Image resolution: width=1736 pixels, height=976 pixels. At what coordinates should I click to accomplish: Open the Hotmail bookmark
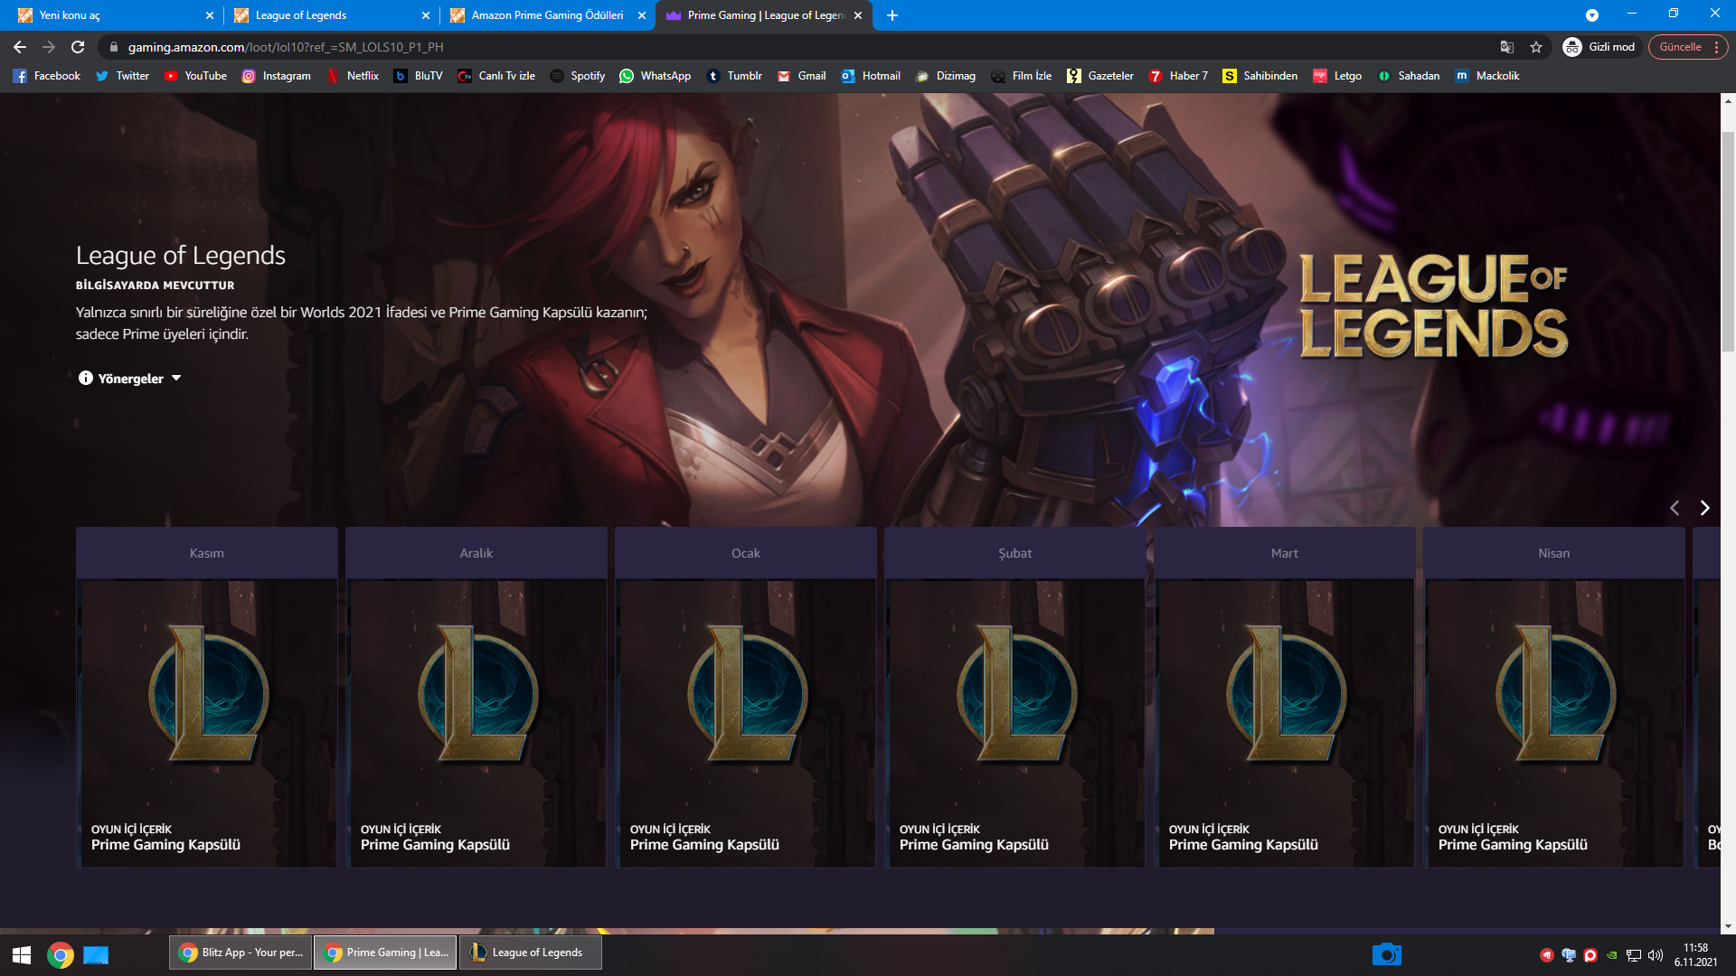click(871, 76)
